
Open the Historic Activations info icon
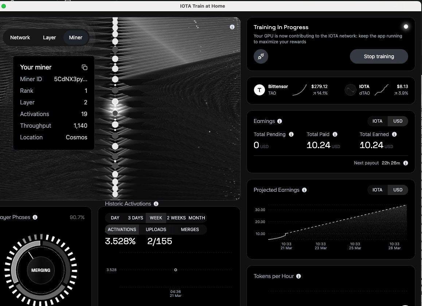click(x=156, y=204)
